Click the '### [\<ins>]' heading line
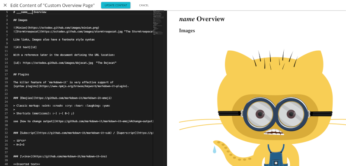This screenshot has width=346, height=166. 60,156
